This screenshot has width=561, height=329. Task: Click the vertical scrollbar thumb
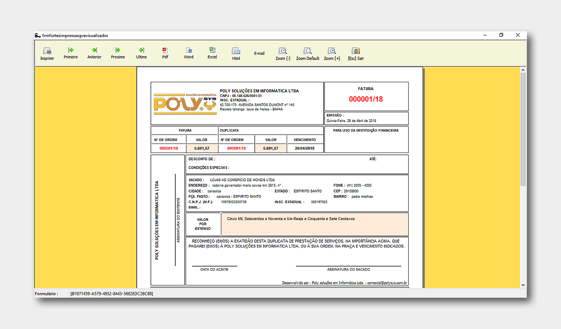pyautogui.click(x=523, y=130)
